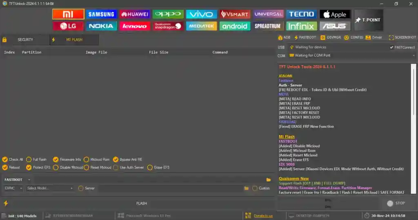Click the QR code icon in status bar
Image resolution: width=418 pixels, height=220 pixels.
coord(248,216)
